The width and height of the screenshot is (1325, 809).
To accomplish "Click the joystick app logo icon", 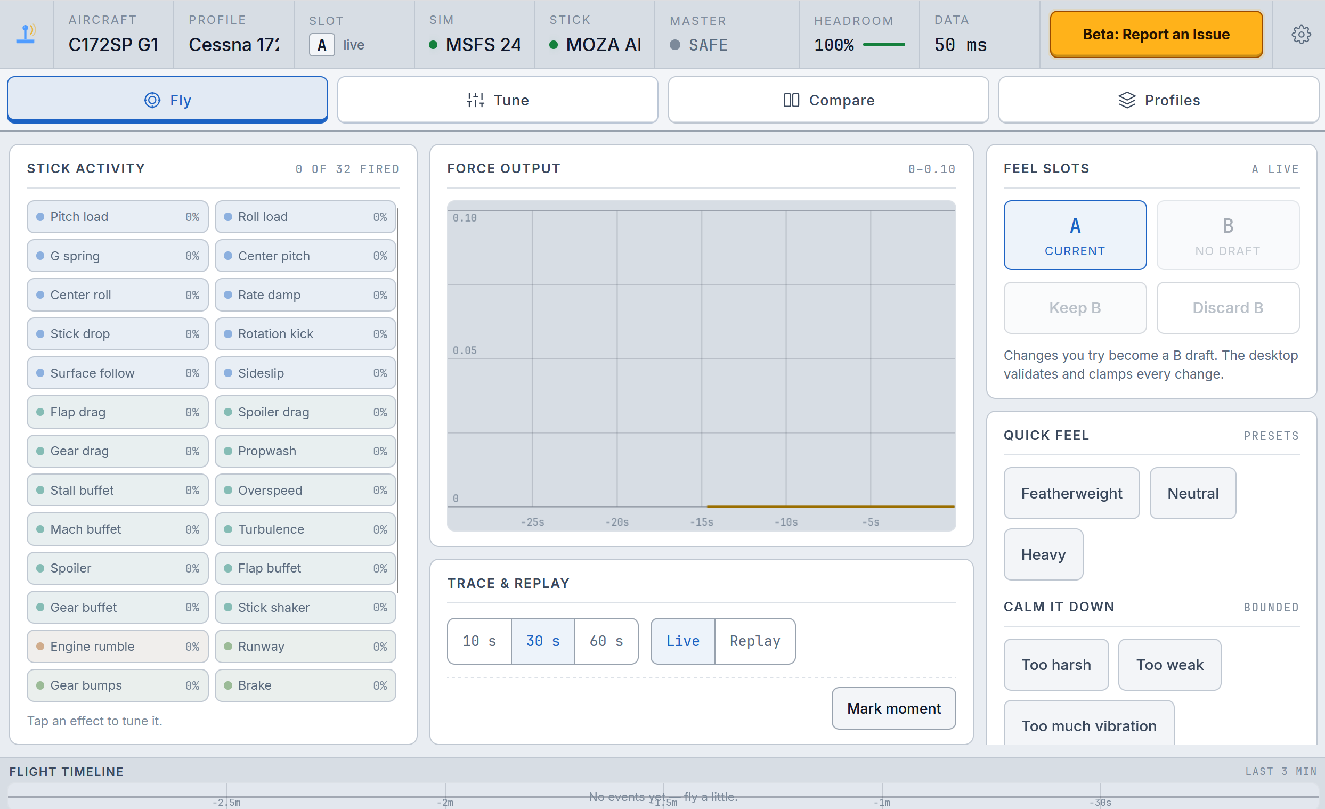I will [26, 34].
